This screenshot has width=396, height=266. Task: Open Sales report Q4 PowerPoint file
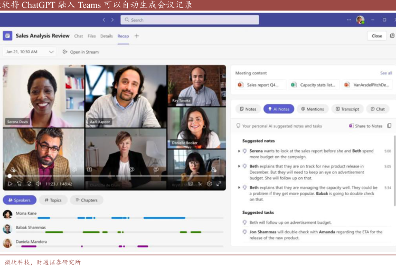(261, 85)
